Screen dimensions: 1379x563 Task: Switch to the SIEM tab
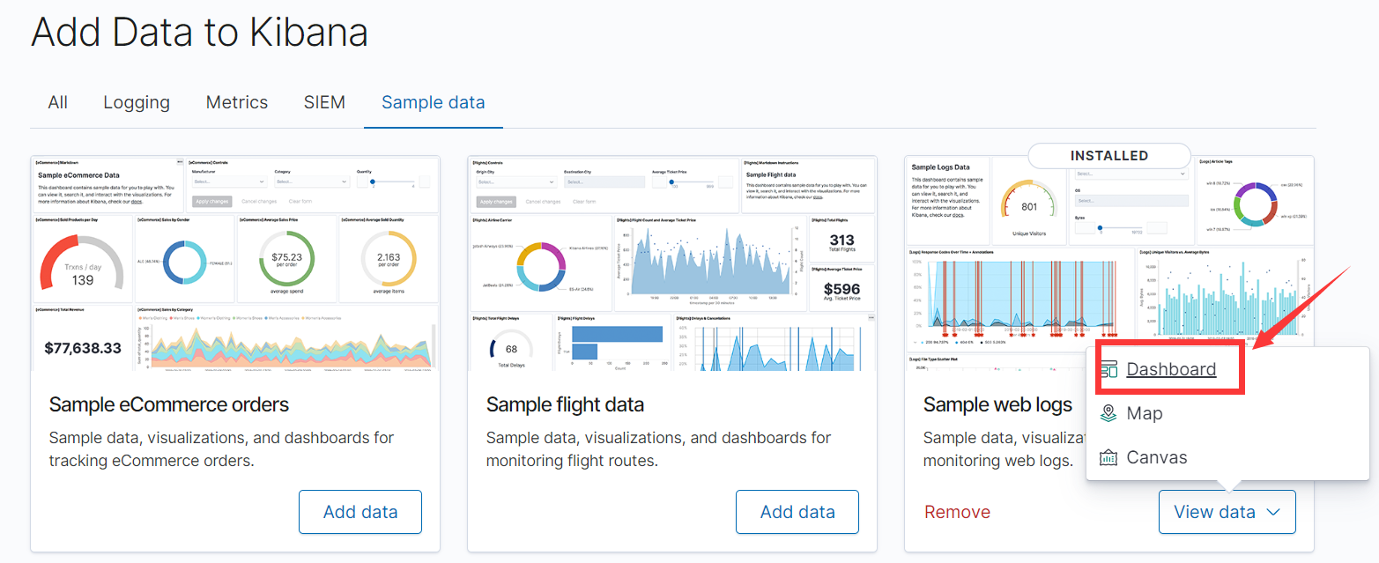[x=324, y=102]
